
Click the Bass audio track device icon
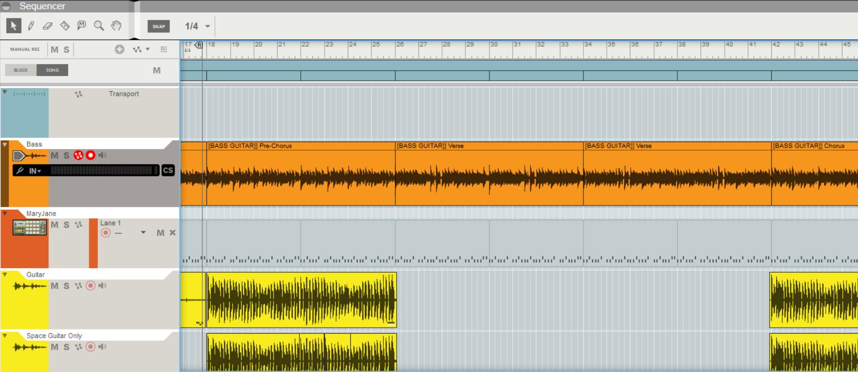[x=29, y=155]
